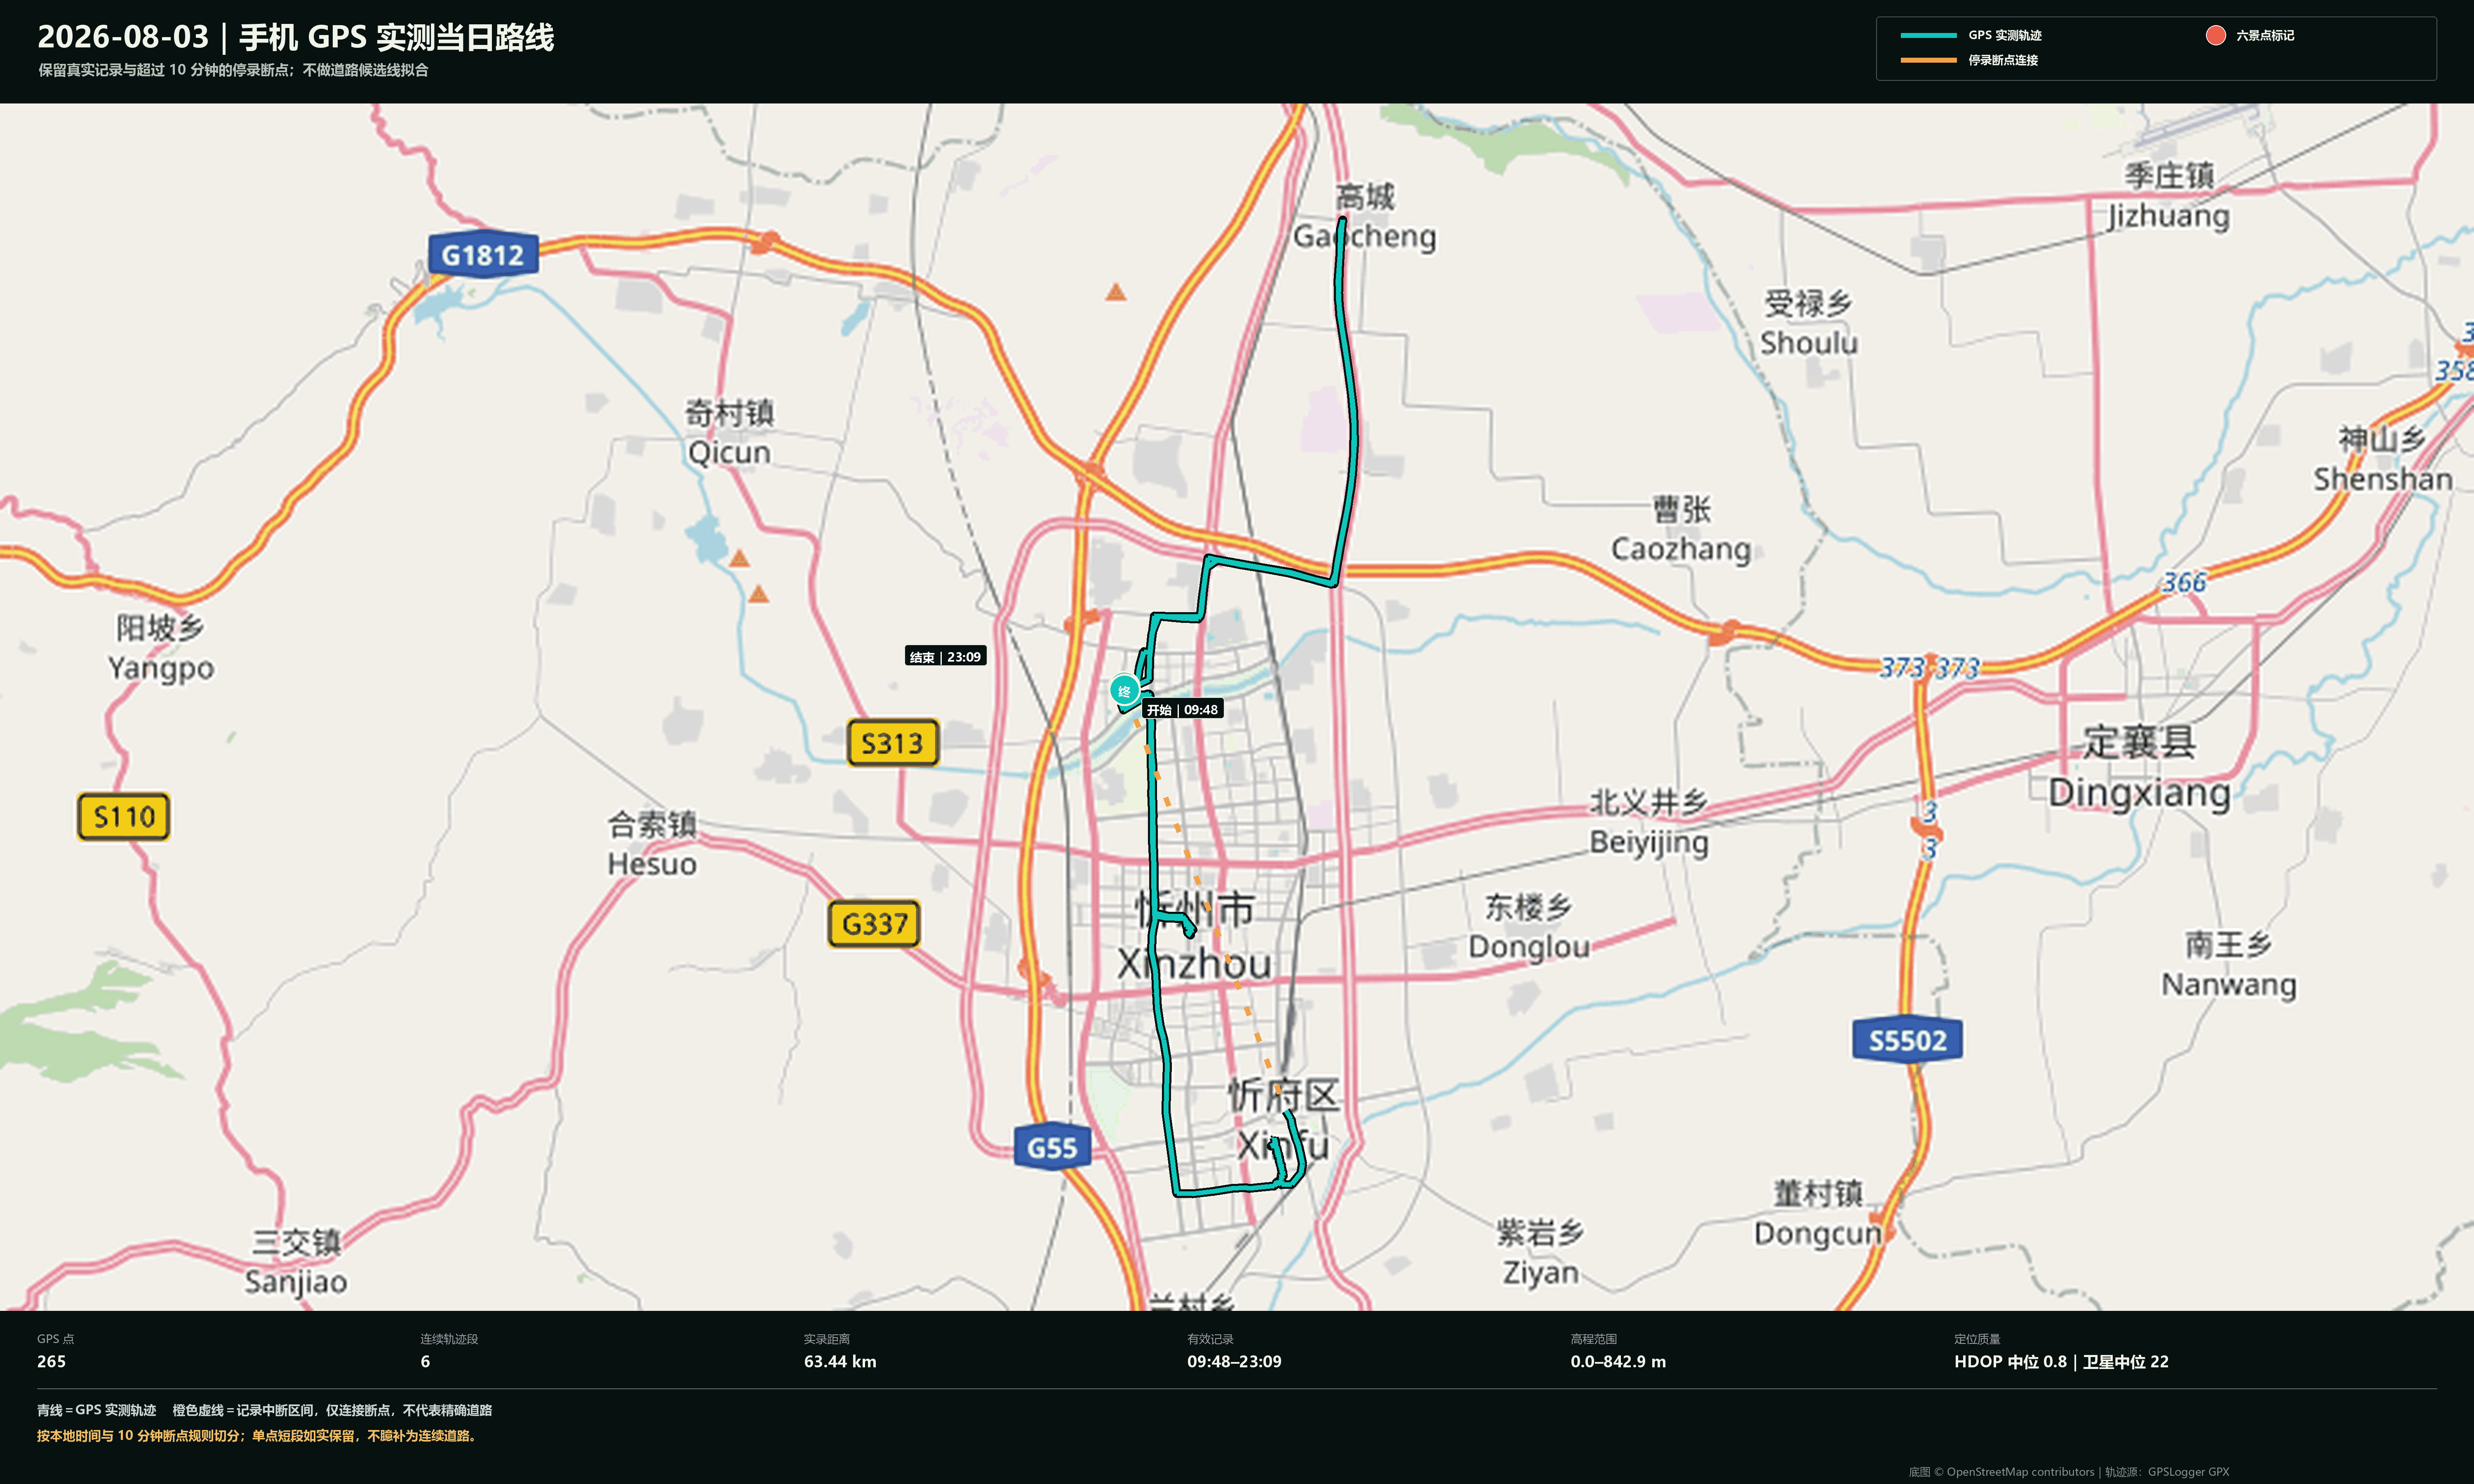Click the 定位质量 stat heading
The width and height of the screenshot is (2474, 1484).
pos(1977,1339)
